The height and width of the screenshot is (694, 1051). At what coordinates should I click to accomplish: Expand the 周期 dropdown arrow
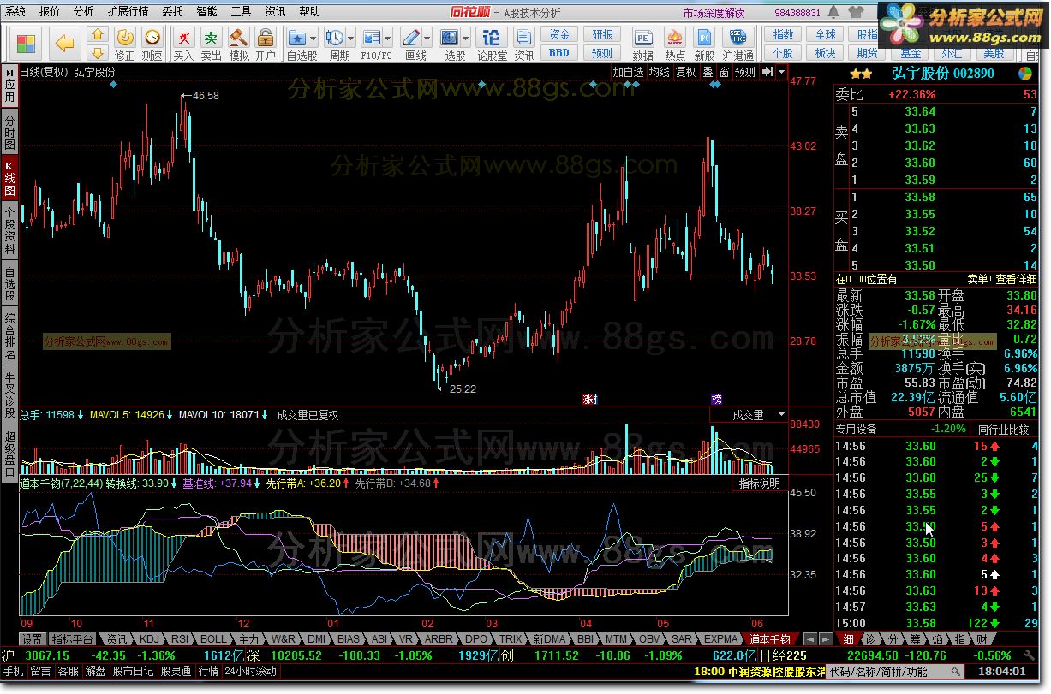click(x=350, y=39)
